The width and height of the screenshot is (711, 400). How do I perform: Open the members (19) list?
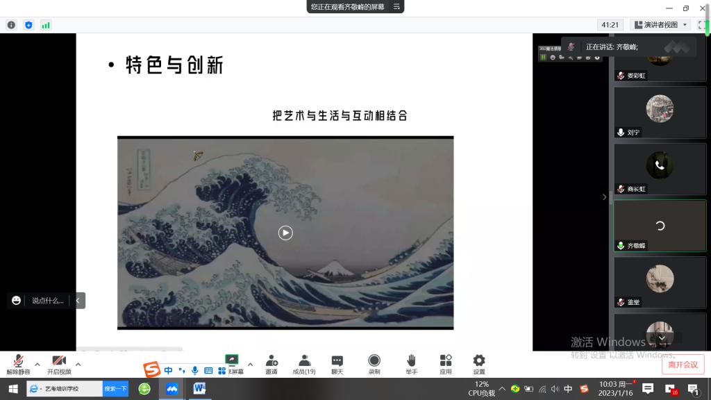tap(304, 364)
